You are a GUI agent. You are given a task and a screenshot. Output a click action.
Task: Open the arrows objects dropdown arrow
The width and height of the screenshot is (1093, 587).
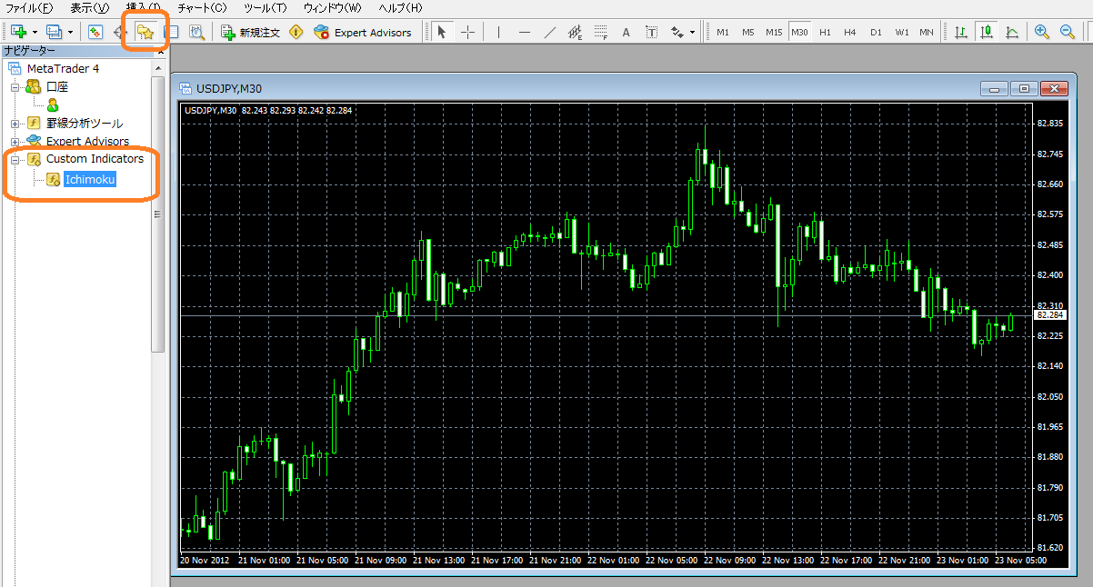pyautogui.click(x=692, y=32)
